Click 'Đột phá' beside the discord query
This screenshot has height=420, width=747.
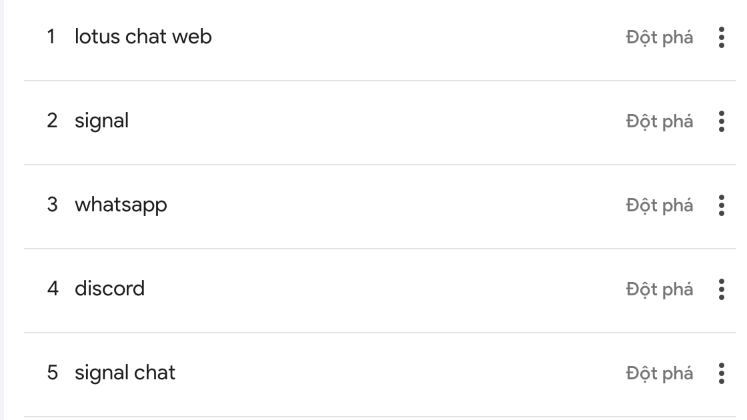click(659, 289)
